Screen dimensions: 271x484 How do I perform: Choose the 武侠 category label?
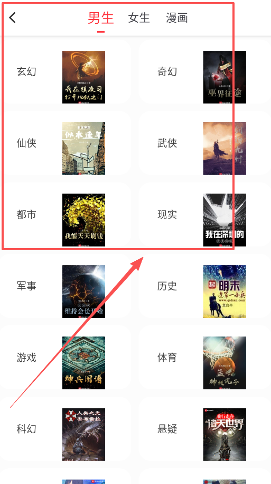tap(167, 143)
